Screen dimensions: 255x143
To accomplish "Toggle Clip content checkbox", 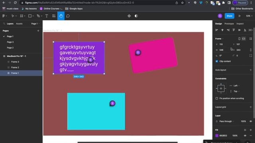I will [x=217, y=61].
